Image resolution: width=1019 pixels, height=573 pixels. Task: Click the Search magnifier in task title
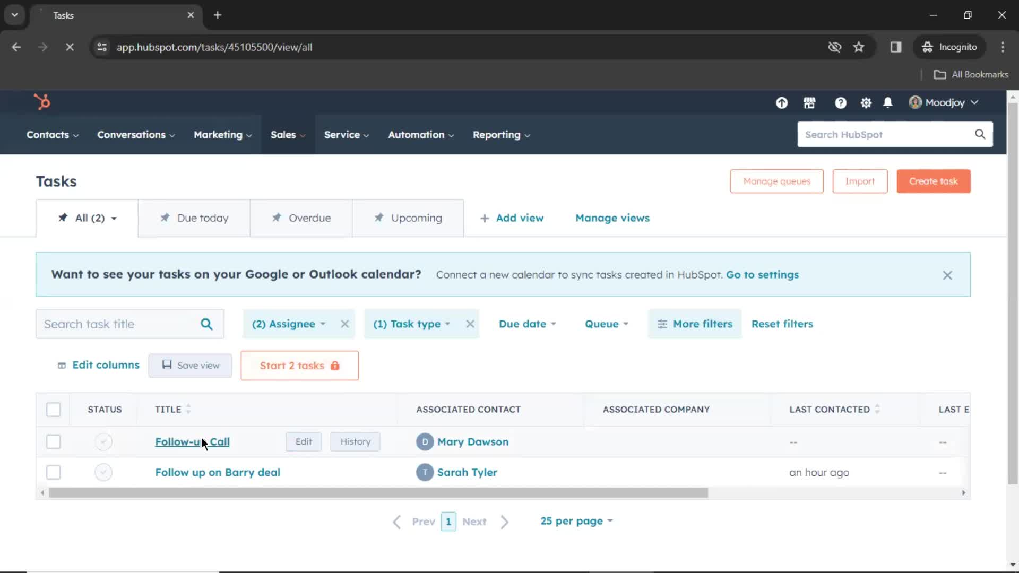[207, 324]
